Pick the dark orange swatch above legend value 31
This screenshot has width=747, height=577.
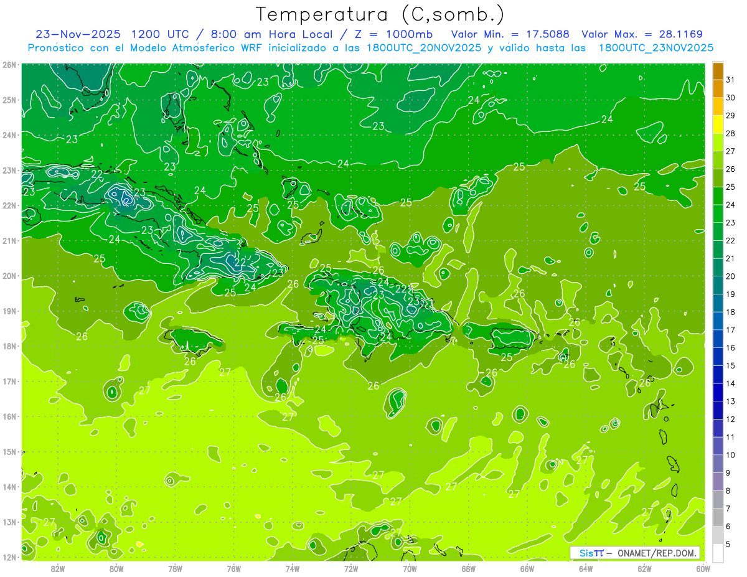point(718,72)
